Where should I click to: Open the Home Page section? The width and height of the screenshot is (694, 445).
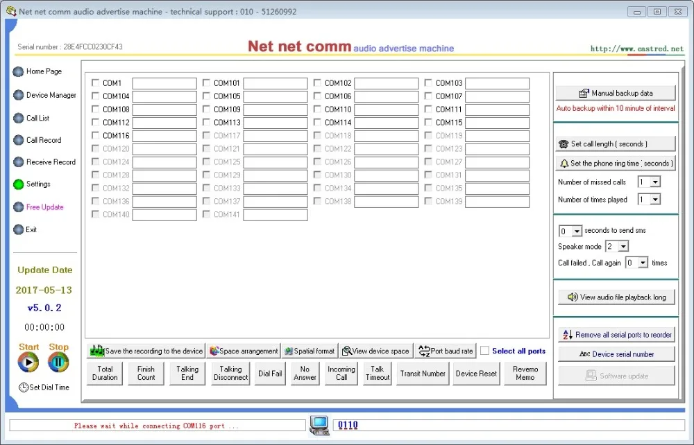pos(44,71)
